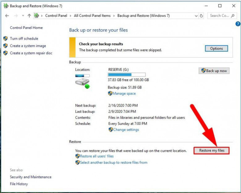The height and width of the screenshot is (193, 241).
Task: Click Turn off schedule link
Action: [x=24, y=39]
